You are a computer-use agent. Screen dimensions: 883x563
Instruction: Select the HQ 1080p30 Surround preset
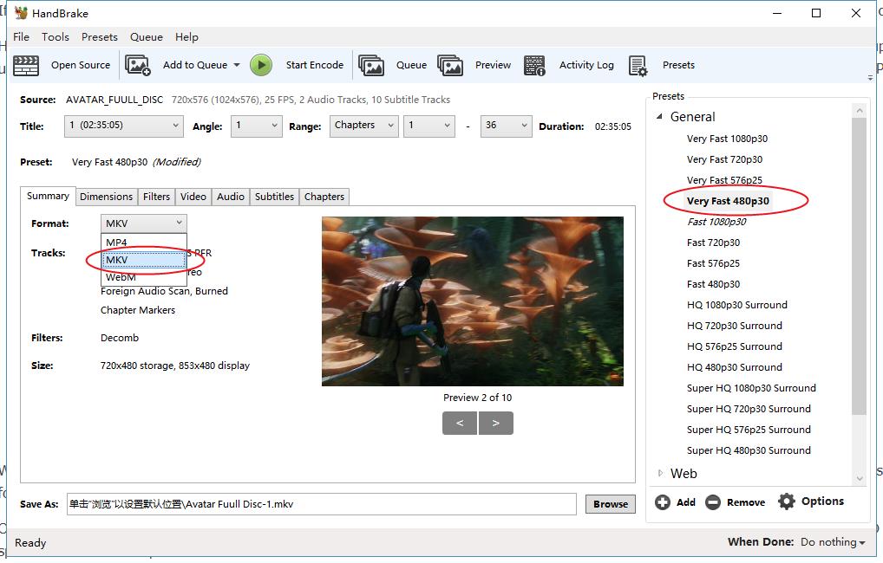click(x=736, y=306)
